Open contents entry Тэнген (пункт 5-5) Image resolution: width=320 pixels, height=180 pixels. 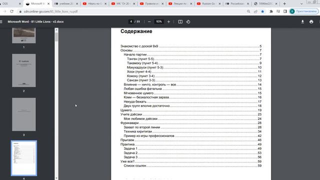point(194,59)
